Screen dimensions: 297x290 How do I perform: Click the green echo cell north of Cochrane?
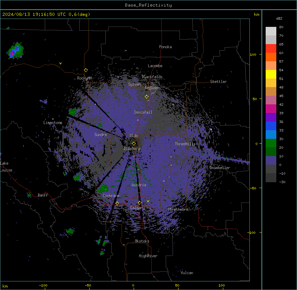(x=104, y=188)
